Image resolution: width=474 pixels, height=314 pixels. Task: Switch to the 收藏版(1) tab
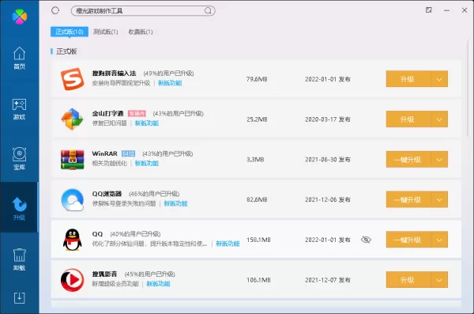(141, 32)
